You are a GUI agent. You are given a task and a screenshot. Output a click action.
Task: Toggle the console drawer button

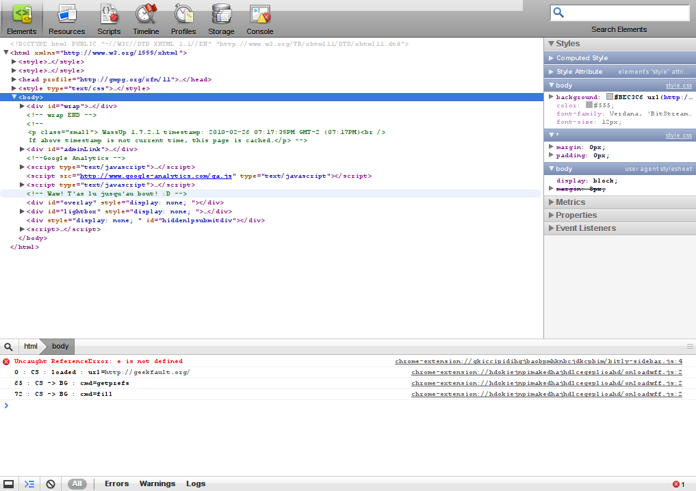[29, 484]
